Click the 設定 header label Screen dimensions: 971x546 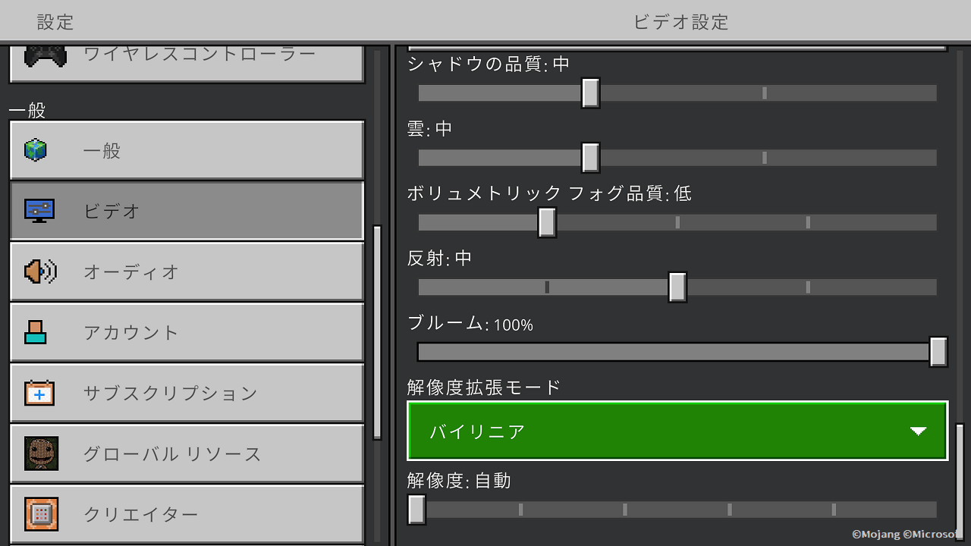(x=55, y=22)
